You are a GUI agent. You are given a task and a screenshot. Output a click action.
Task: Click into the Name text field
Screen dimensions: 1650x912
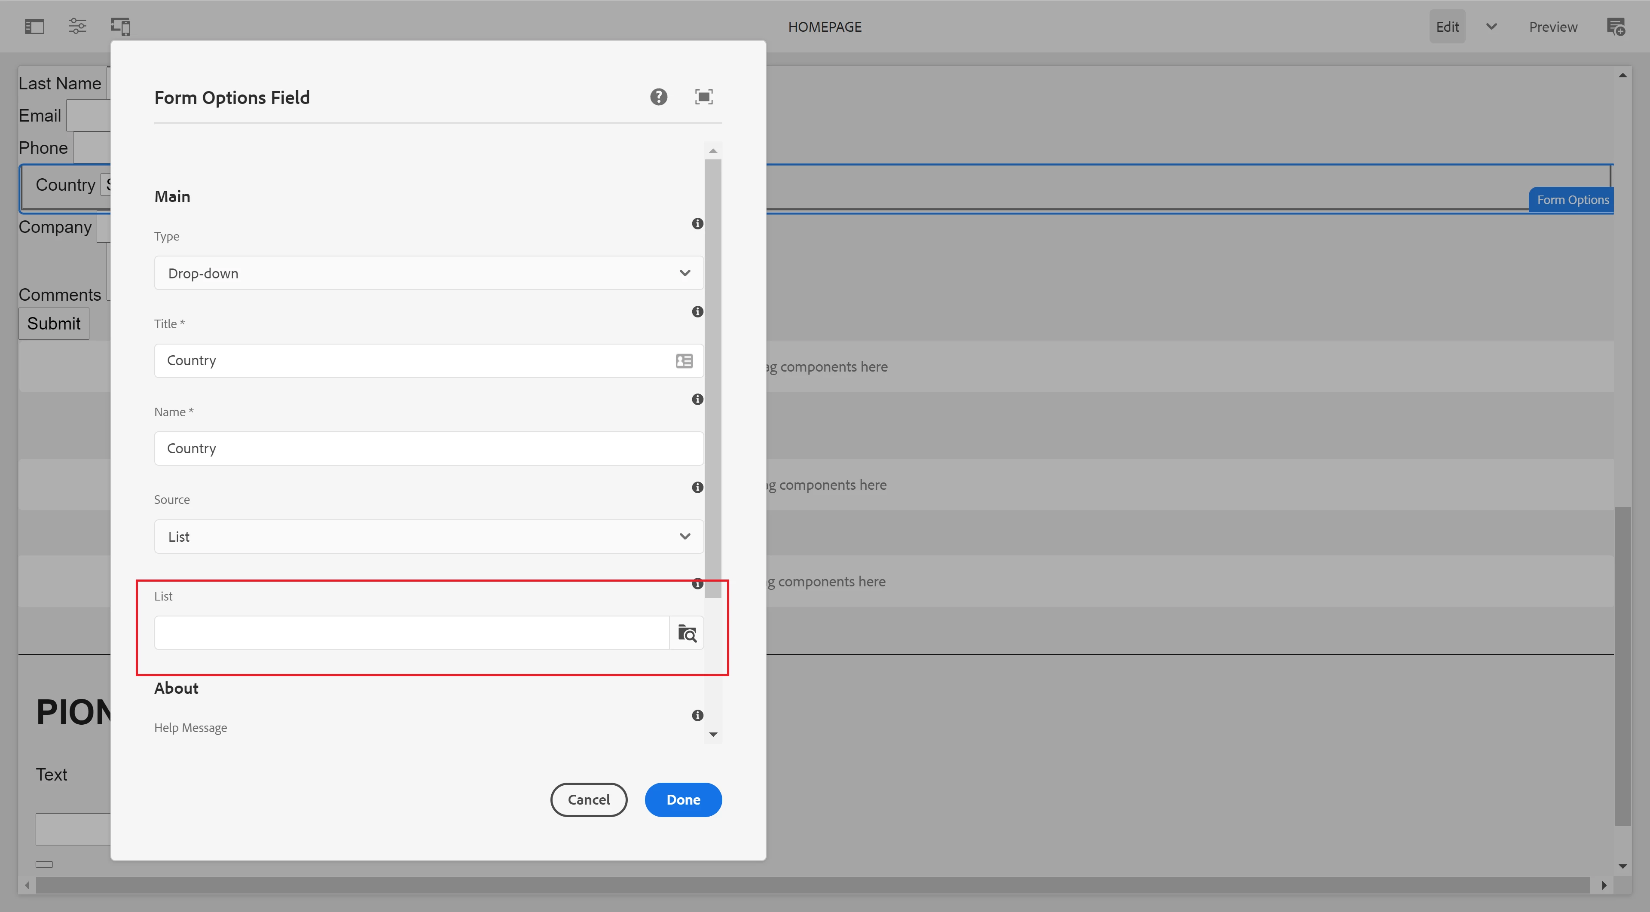428,448
